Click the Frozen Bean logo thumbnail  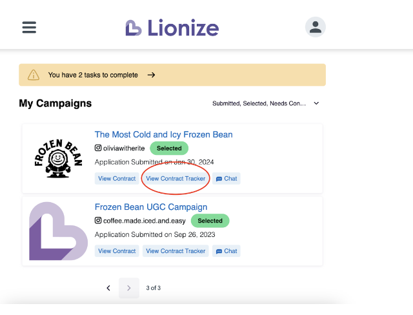tap(58, 158)
